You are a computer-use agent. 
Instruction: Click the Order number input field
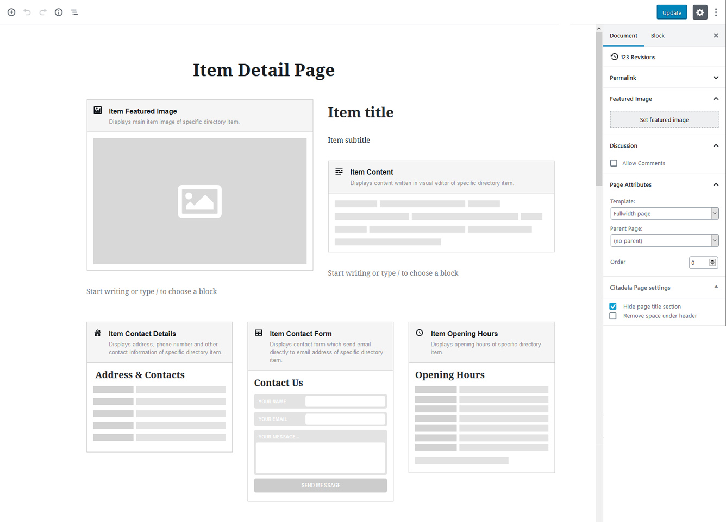tap(699, 263)
